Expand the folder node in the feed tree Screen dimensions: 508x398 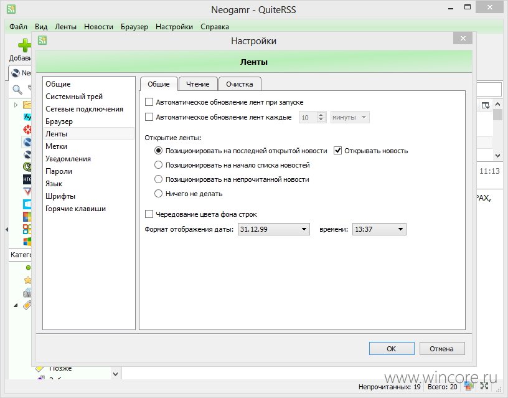pos(16,105)
